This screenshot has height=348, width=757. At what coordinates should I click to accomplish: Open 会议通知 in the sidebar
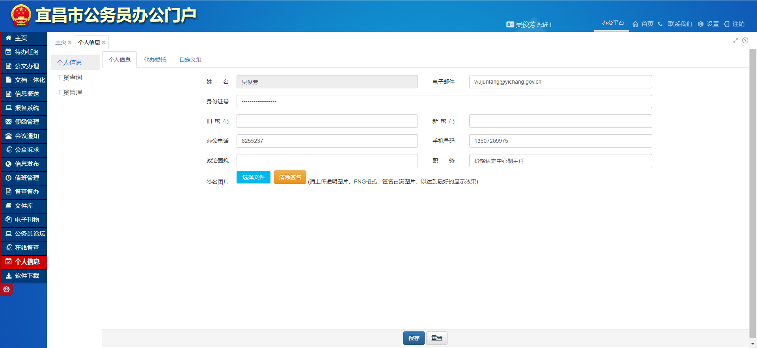[x=24, y=136]
